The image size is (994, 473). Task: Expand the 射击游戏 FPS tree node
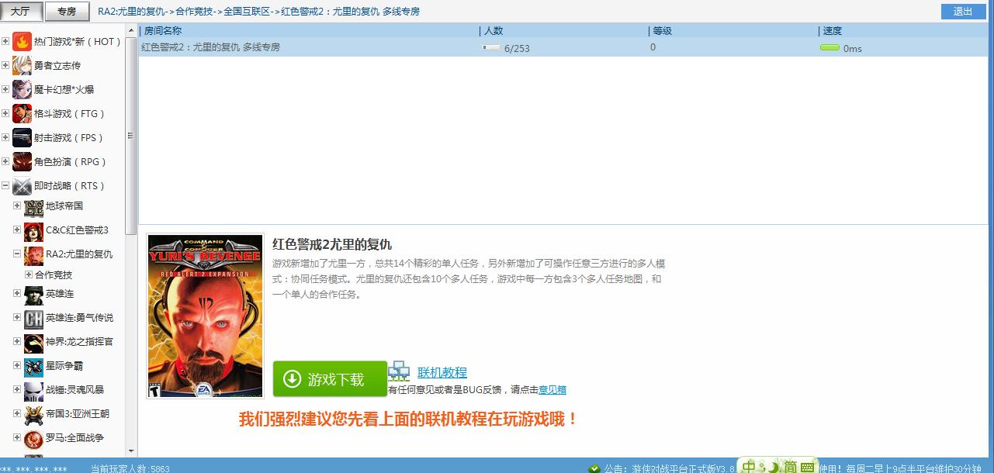click(5, 138)
